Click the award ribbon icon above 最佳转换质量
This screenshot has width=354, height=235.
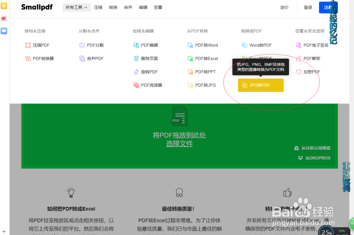[179, 193]
